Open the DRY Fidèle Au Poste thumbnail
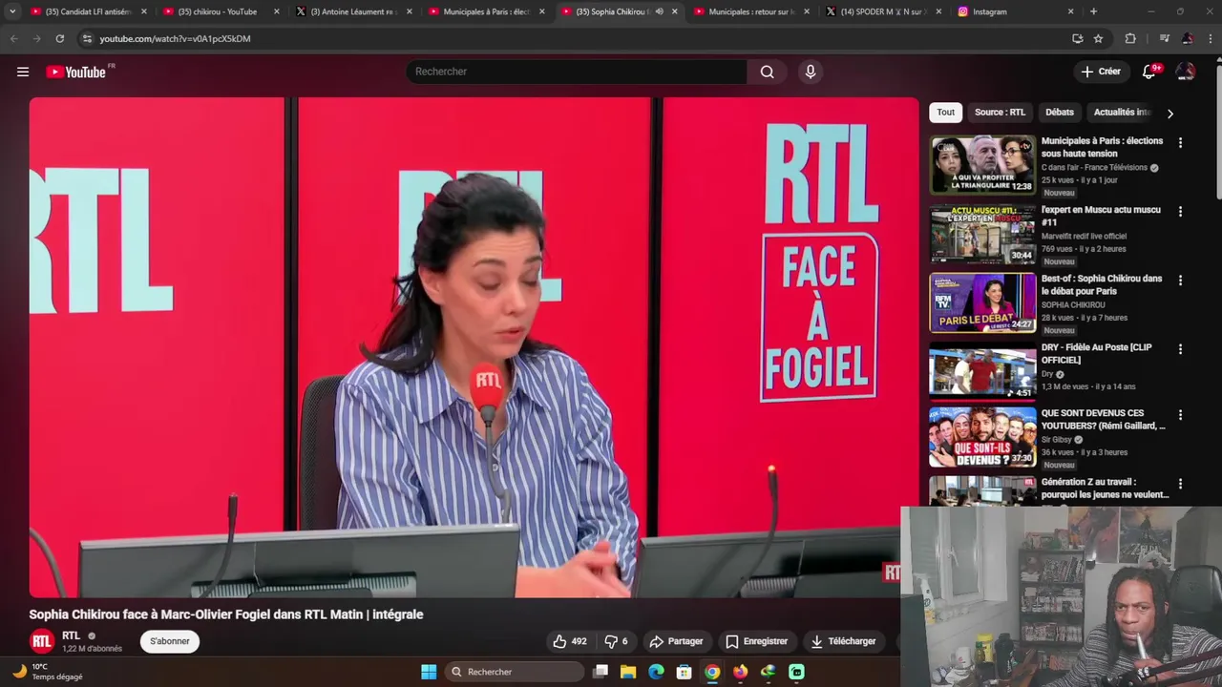 pos(982,371)
